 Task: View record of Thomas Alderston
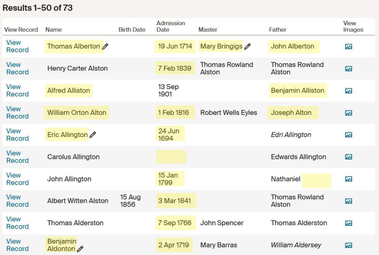point(17,223)
